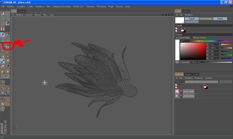Select UV polygons mode icon

[x=3, y=88]
